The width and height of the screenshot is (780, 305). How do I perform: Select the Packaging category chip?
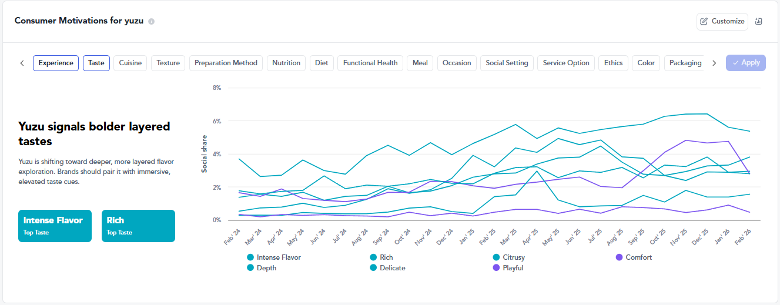[685, 63]
